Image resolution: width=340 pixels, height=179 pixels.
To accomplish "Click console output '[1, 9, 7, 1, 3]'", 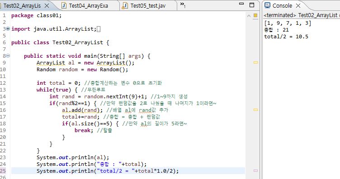I will pos(288,23).
